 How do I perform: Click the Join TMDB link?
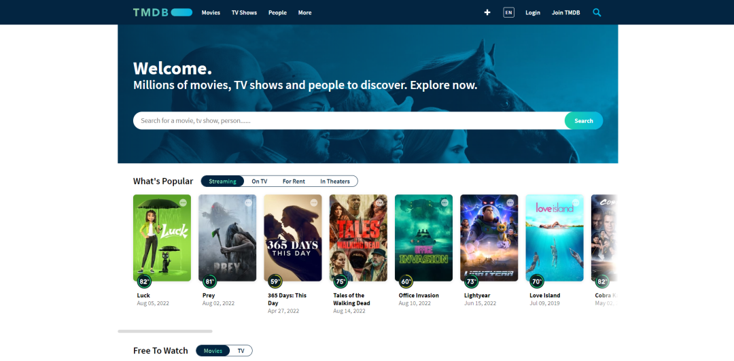click(566, 13)
